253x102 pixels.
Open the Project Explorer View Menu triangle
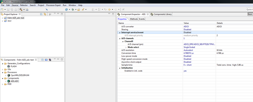click(55, 13)
